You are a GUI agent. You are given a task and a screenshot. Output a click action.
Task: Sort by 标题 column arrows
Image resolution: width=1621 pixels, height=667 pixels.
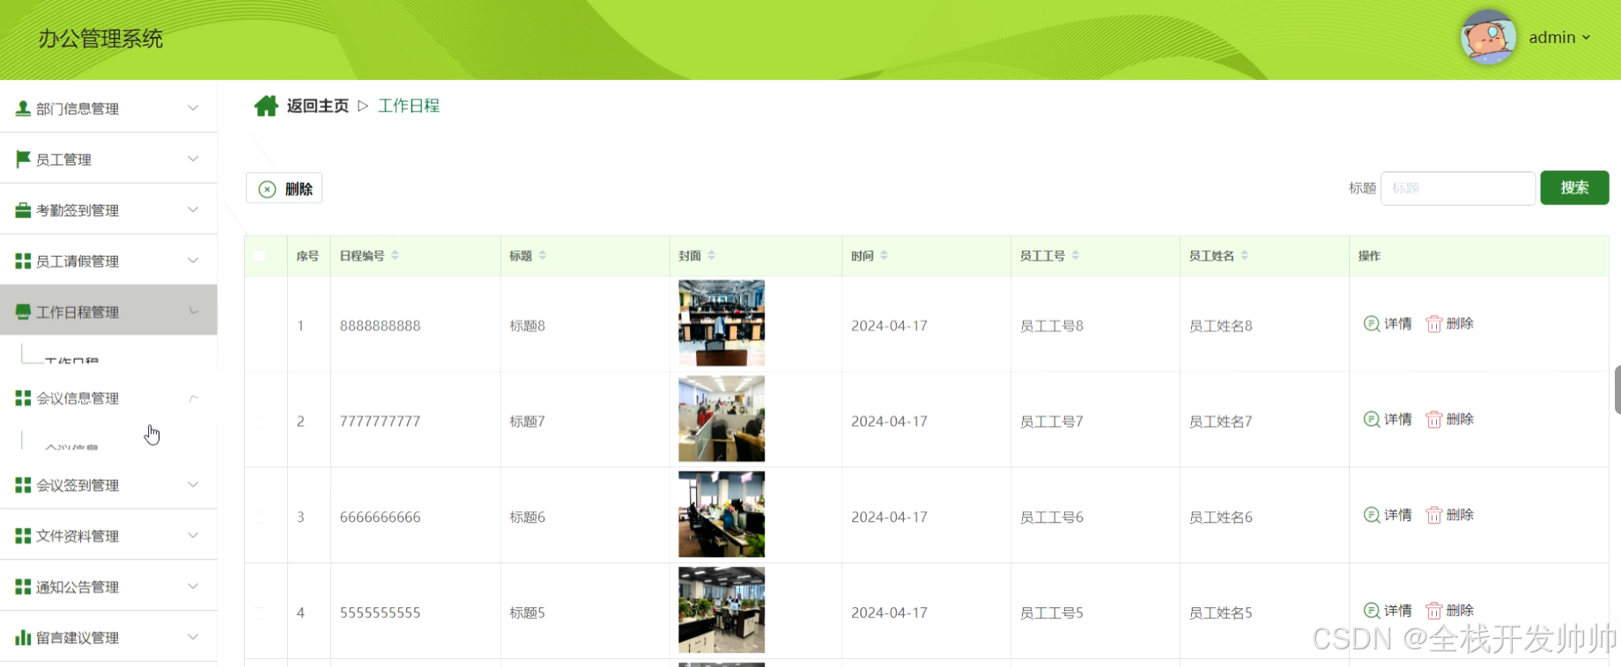coord(543,255)
